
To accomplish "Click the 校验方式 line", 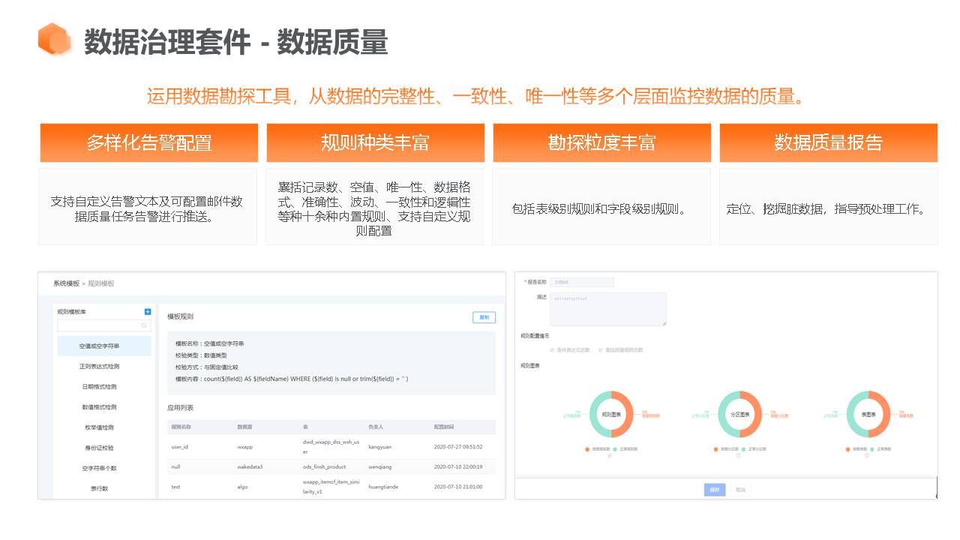I will point(207,367).
